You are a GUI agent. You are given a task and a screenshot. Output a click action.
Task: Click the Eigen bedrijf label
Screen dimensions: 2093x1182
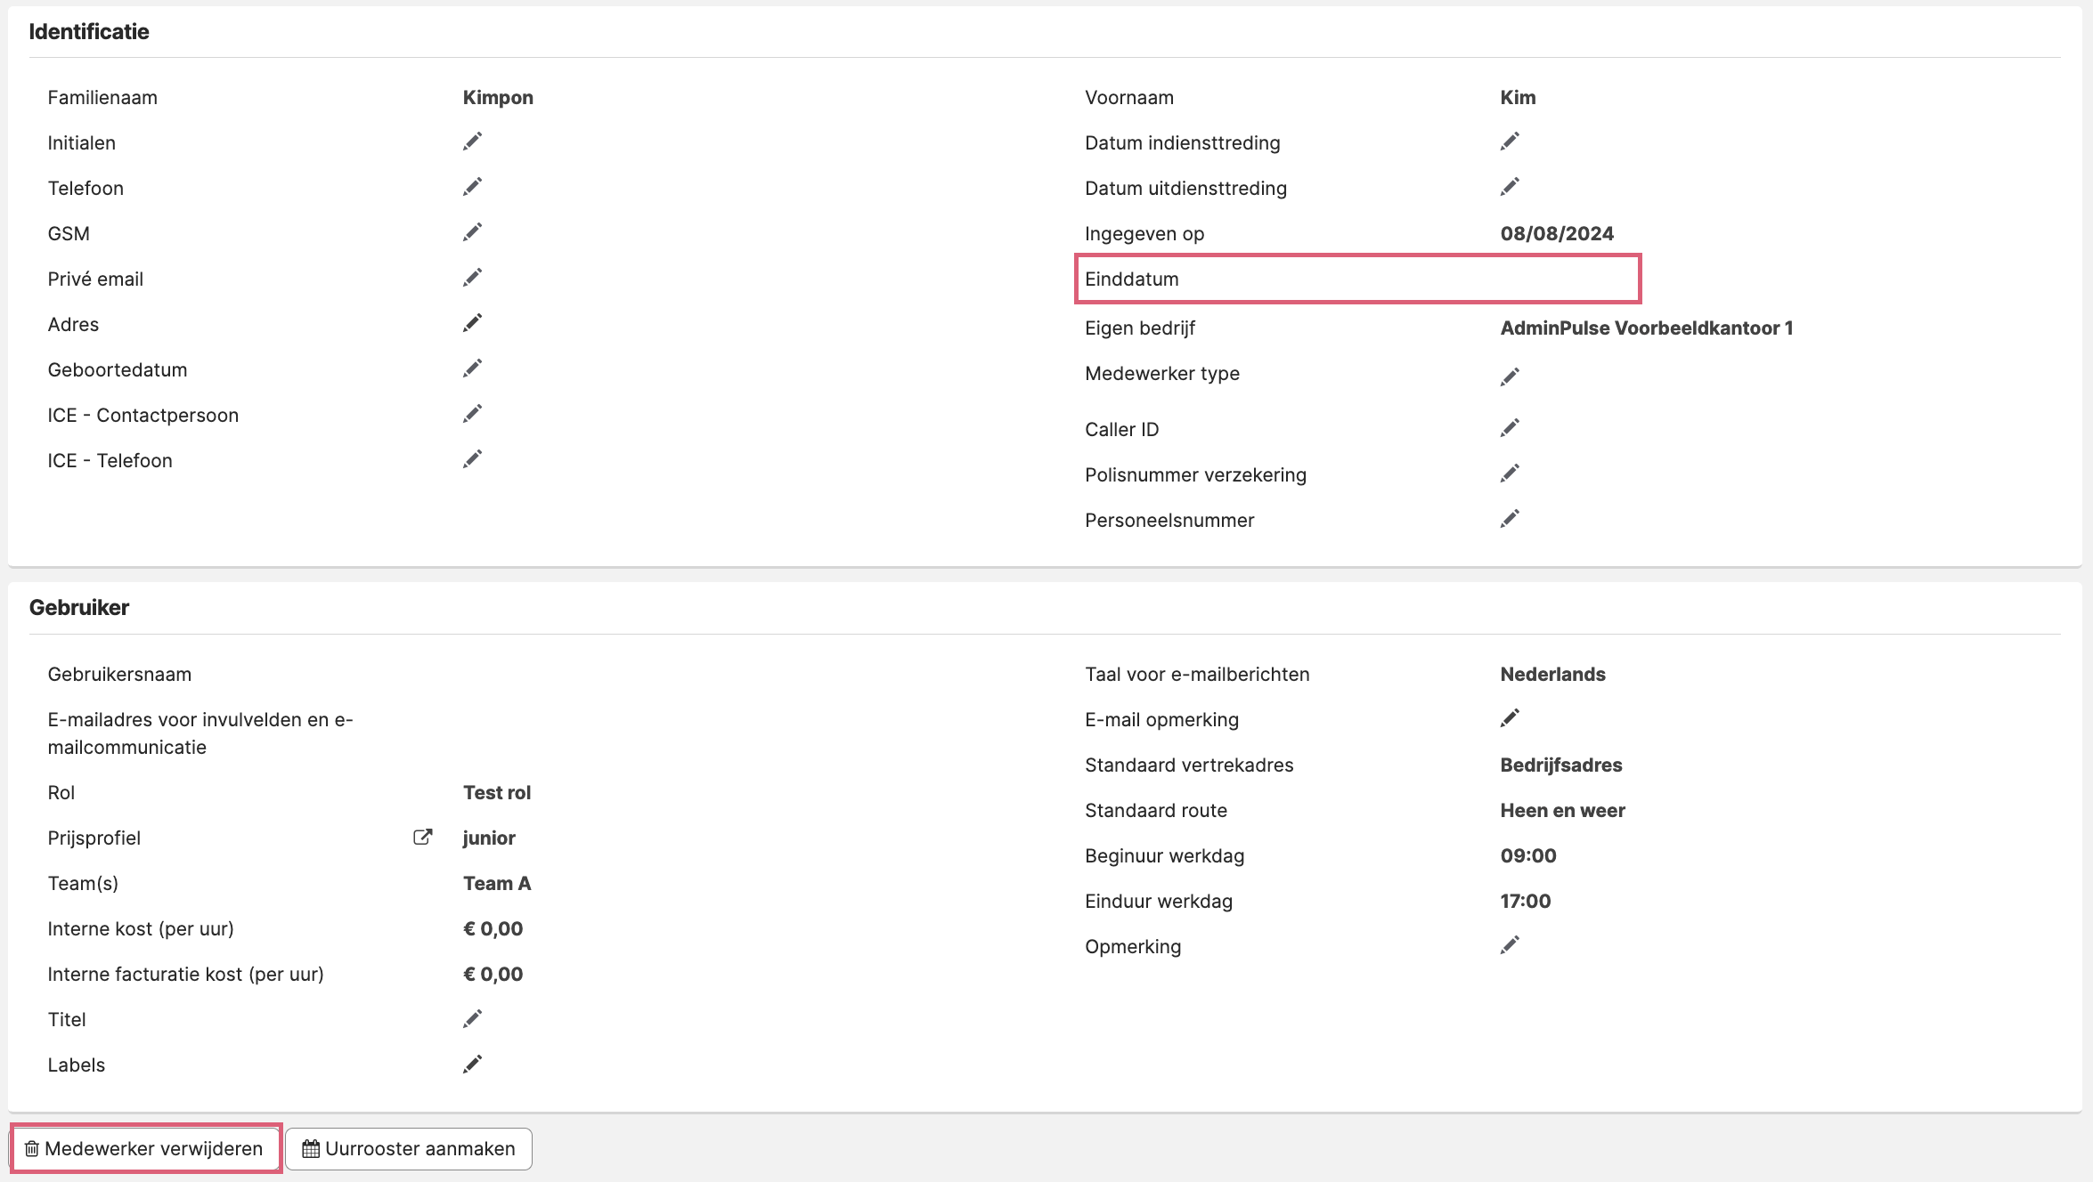(x=1140, y=328)
